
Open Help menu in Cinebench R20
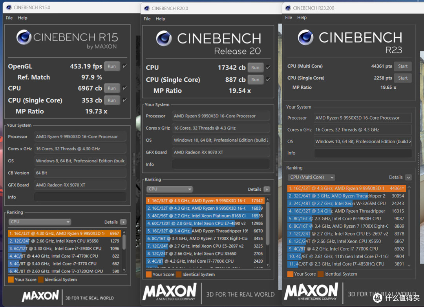coord(160,19)
